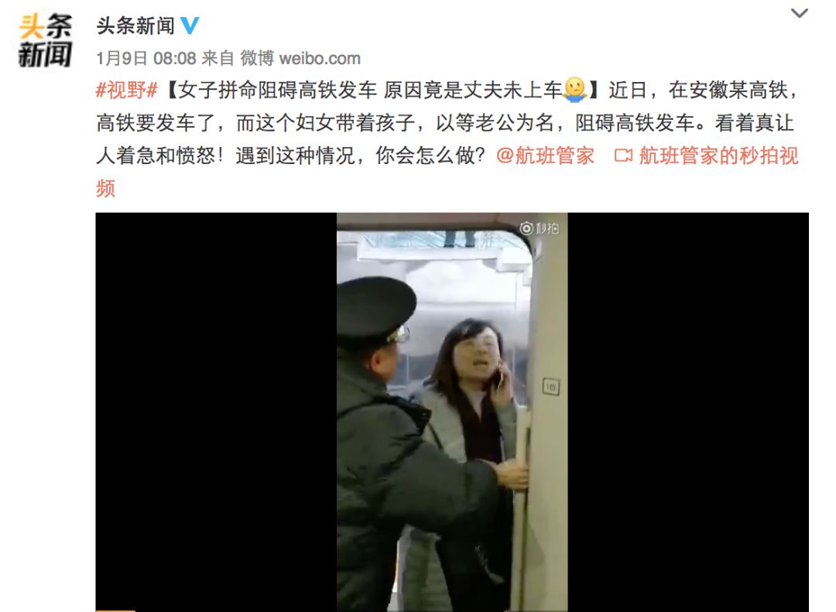This screenshot has width=836, height=612.
Task: Expand the post options chevron
Action: point(799,13)
